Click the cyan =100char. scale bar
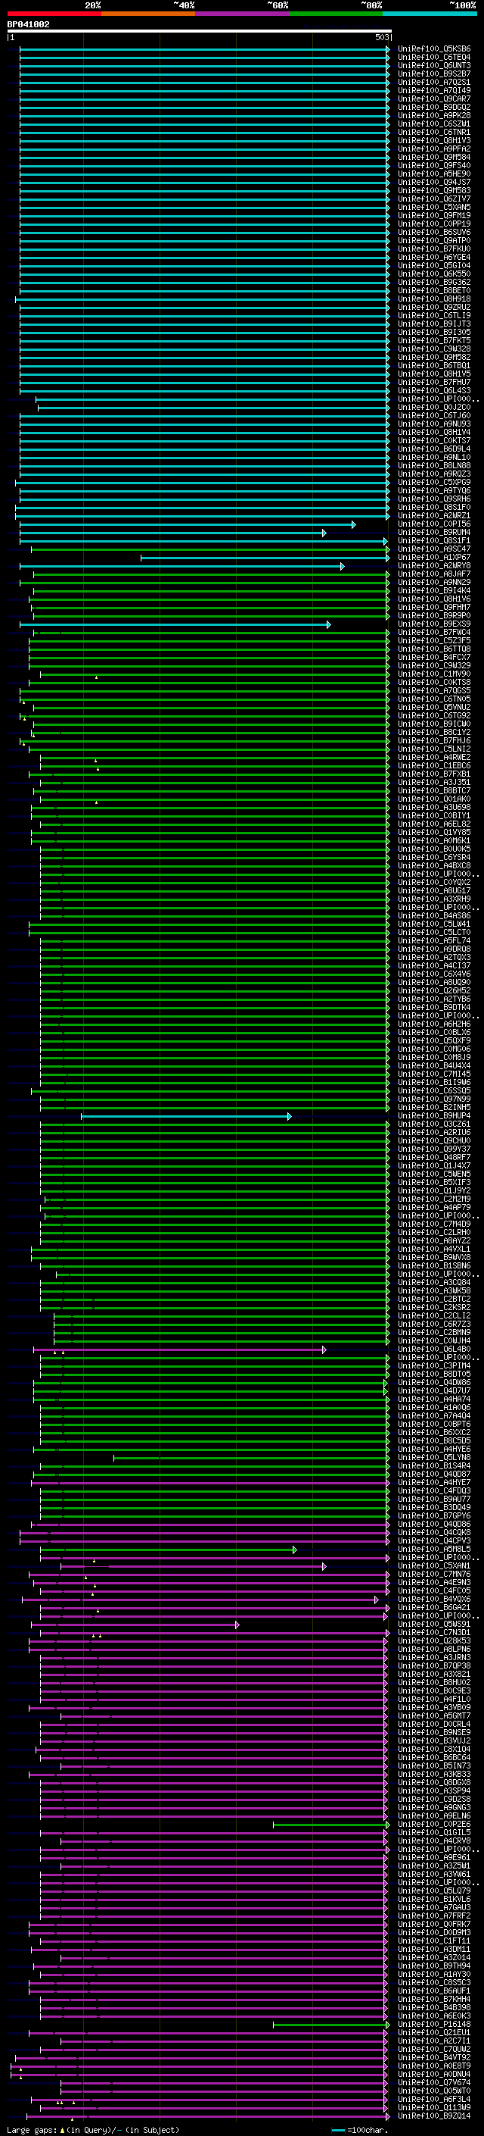Viewport: 484px width, 2136px height. [x=338, y=2130]
